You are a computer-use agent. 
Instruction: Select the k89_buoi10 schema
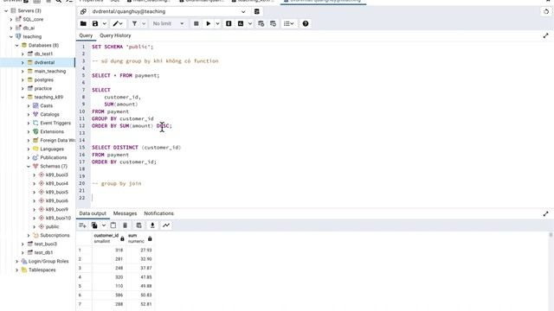point(58,219)
